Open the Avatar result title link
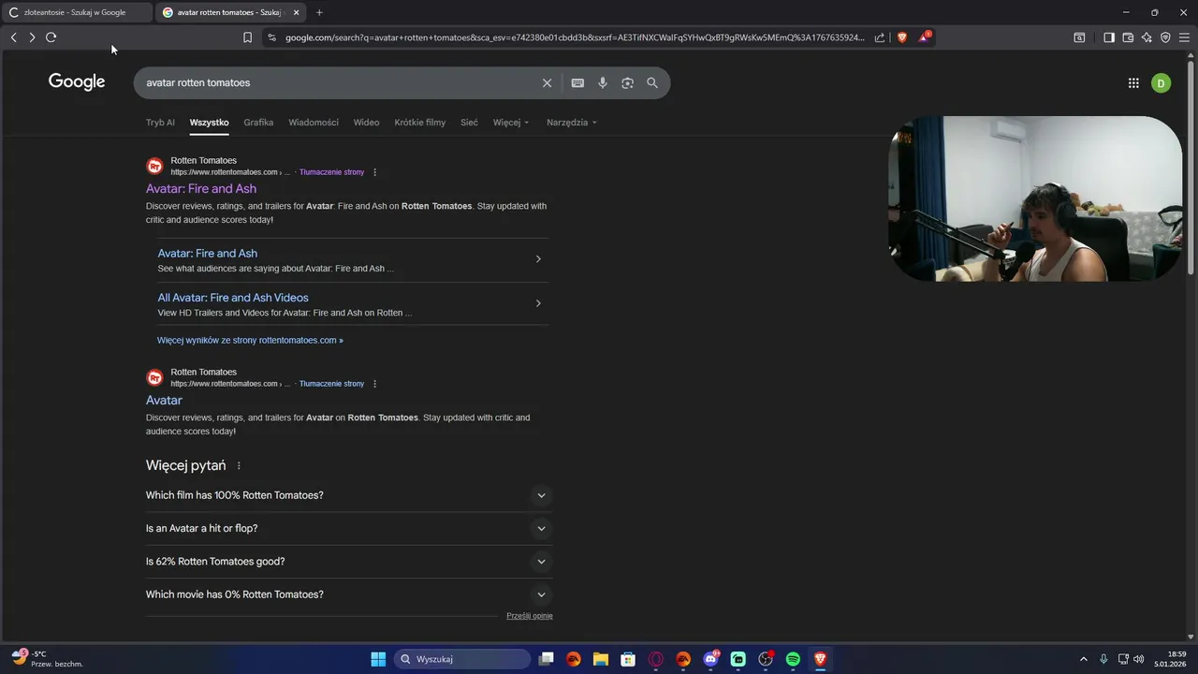The height and width of the screenshot is (674, 1198). coord(164,401)
